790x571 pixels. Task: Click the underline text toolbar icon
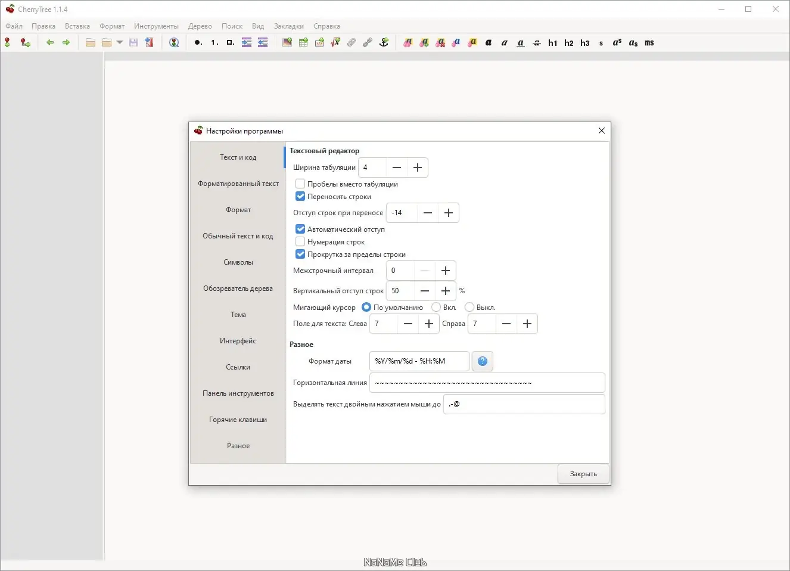pyautogui.click(x=521, y=42)
